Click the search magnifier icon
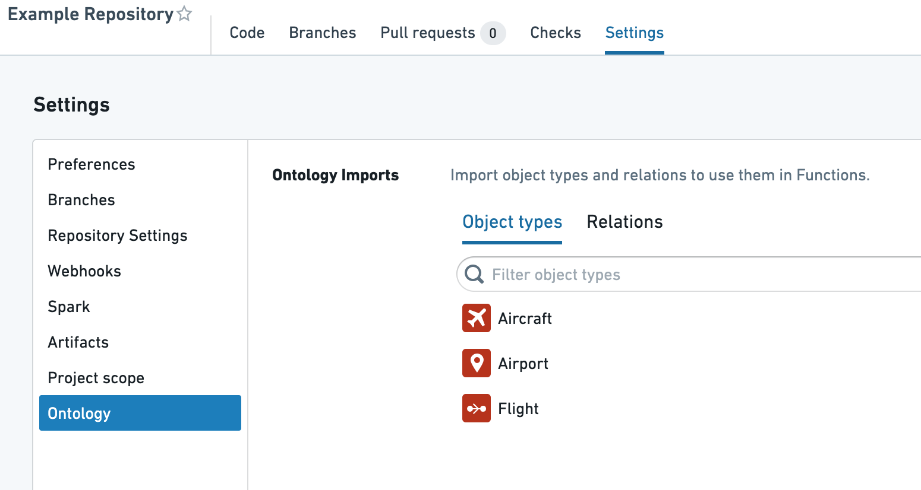 [x=474, y=274]
